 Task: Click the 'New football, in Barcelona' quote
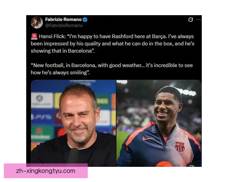(x=112, y=69)
